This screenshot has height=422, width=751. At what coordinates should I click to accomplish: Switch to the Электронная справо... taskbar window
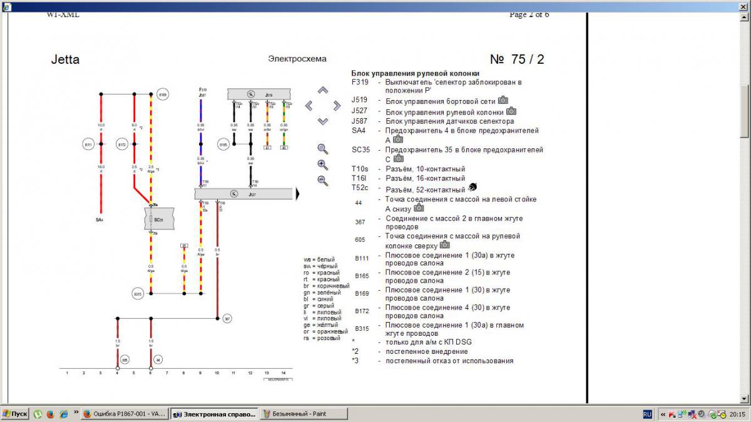pos(214,414)
